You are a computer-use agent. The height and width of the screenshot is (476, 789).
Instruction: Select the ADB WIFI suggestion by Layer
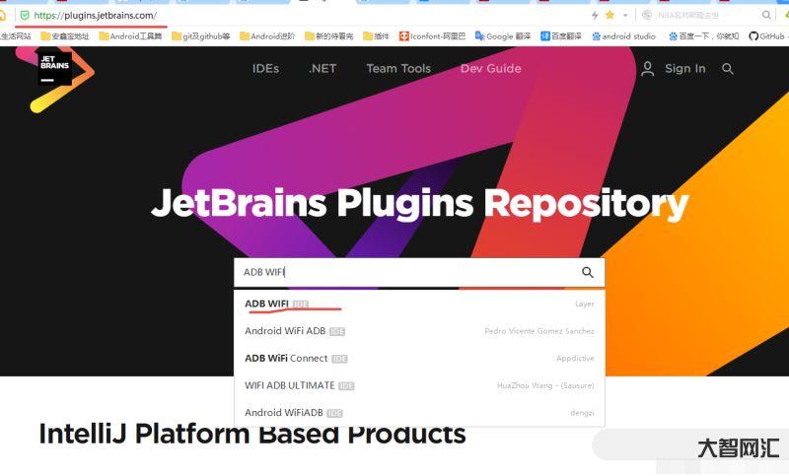click(x=266, y=304)
